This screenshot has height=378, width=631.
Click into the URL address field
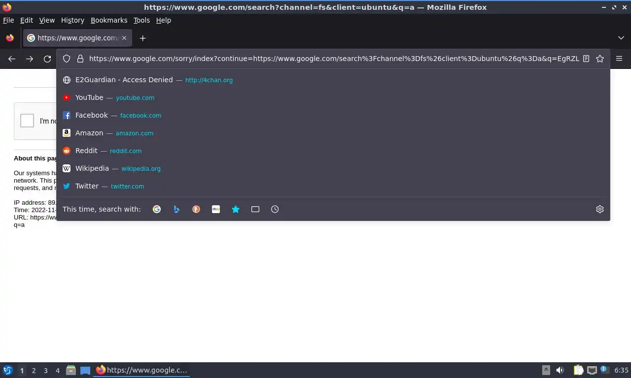click(x=334, y=59)
